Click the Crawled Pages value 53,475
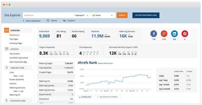Image resolution: width=202 pixels, height=105 pixels. [x=70, y=72]
